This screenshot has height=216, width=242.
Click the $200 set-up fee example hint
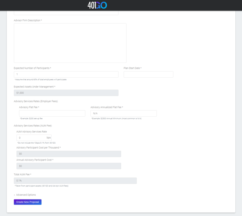click(x=31, y=119)
